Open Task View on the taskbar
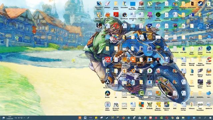 200,118
